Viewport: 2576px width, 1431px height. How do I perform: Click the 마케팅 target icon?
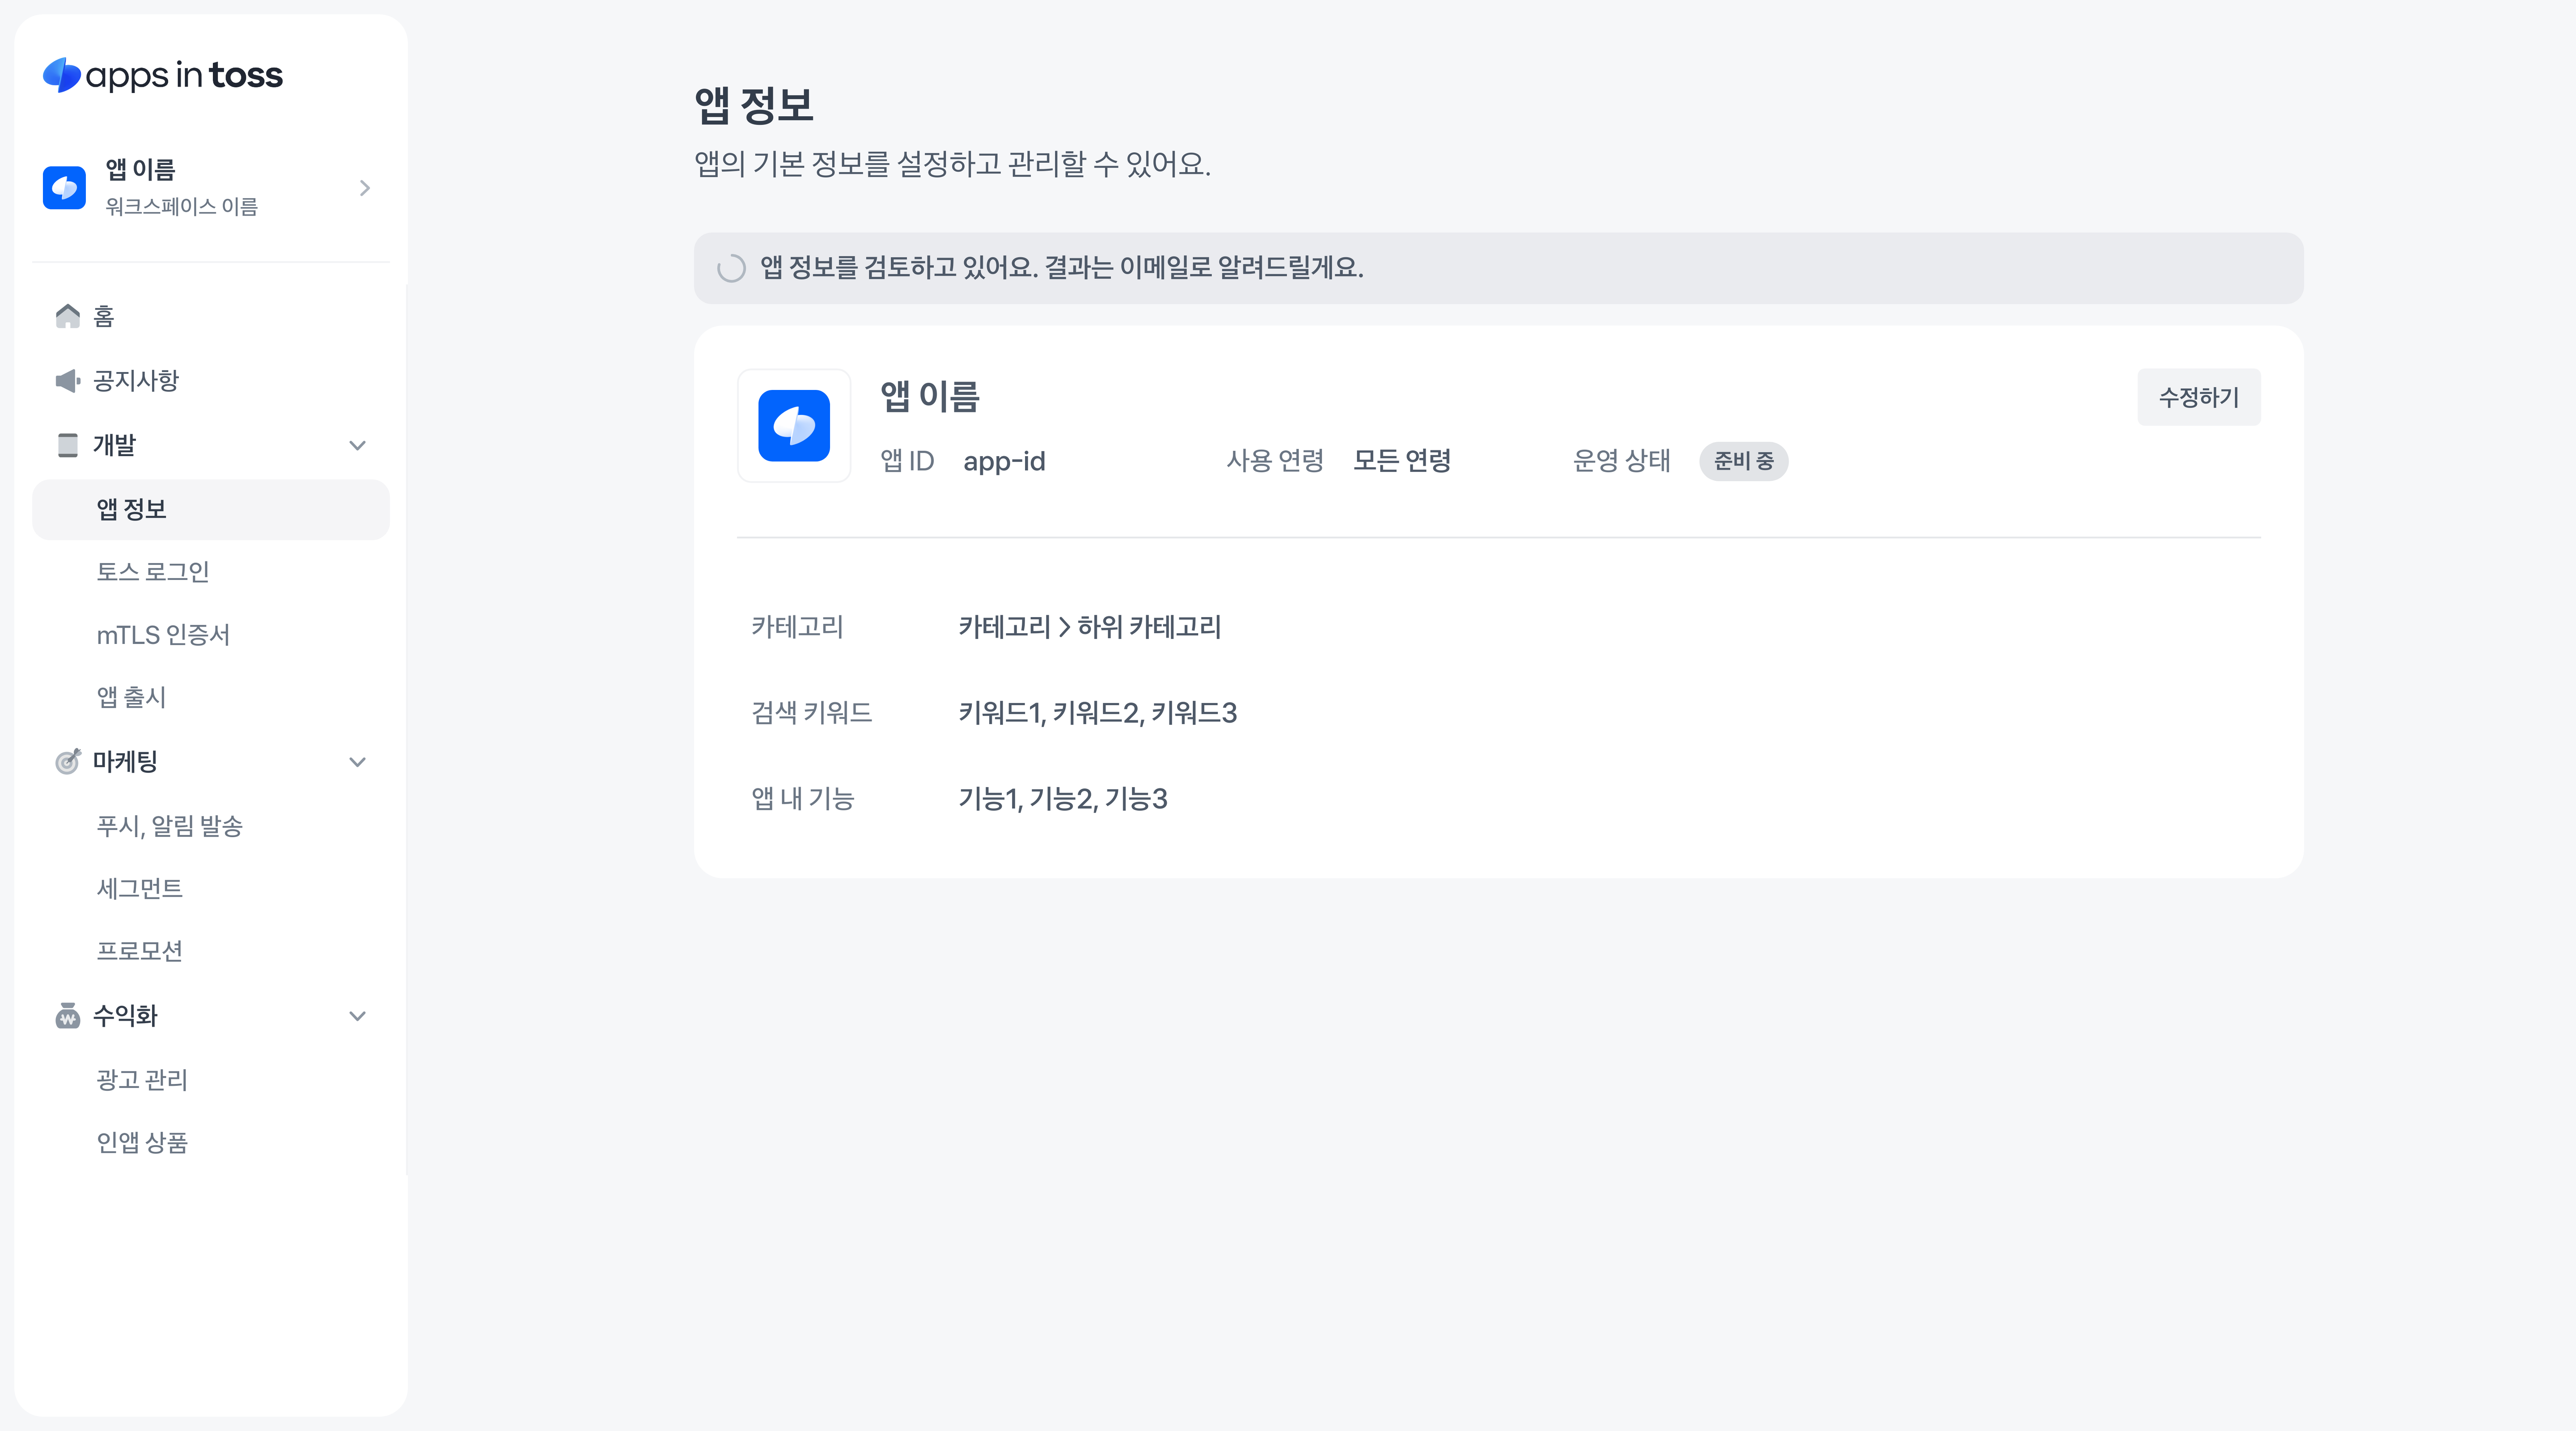(x=67, y=762)
